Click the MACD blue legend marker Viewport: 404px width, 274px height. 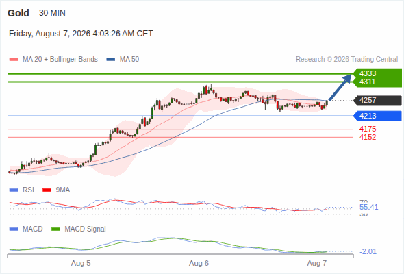point(14,229)
